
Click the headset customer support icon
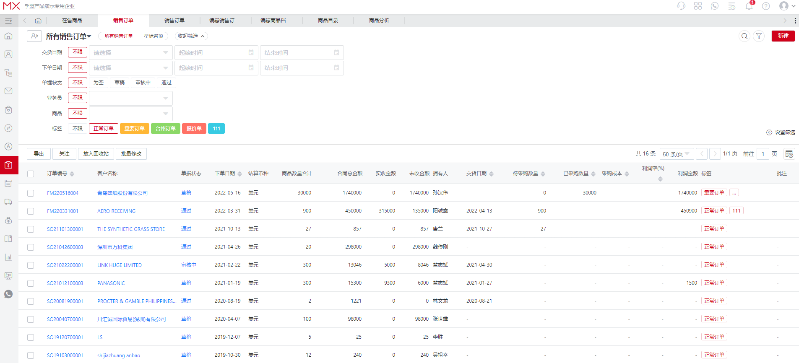pyautogui.click(x=681, y=6)
